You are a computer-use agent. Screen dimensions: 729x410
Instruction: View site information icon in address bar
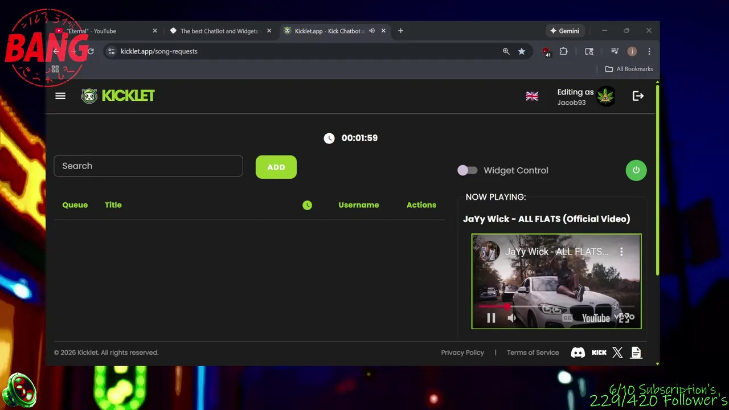tap(111, 51)
